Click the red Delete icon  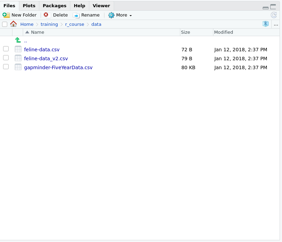point(46,15)
